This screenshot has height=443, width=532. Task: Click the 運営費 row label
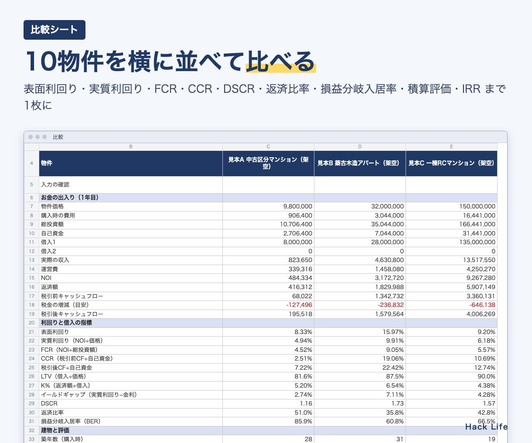pyautogui.click(x=50, y=269)
